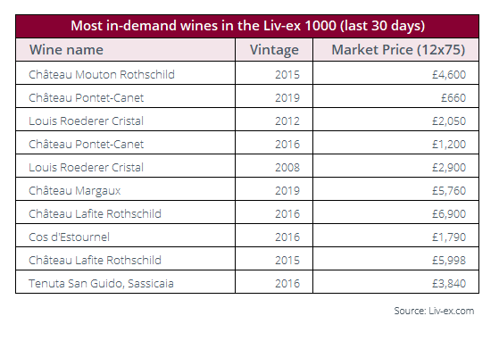Select the £660 price cell
Screen dimensions: 499x341
(x=395, y=97)
